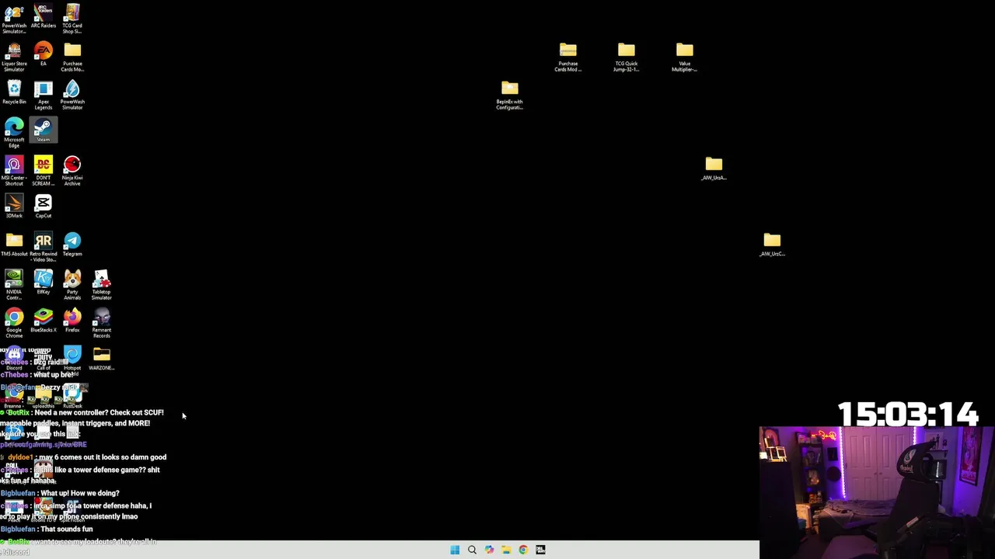Launch ElfKey desktop shortcut

(44, 283)
